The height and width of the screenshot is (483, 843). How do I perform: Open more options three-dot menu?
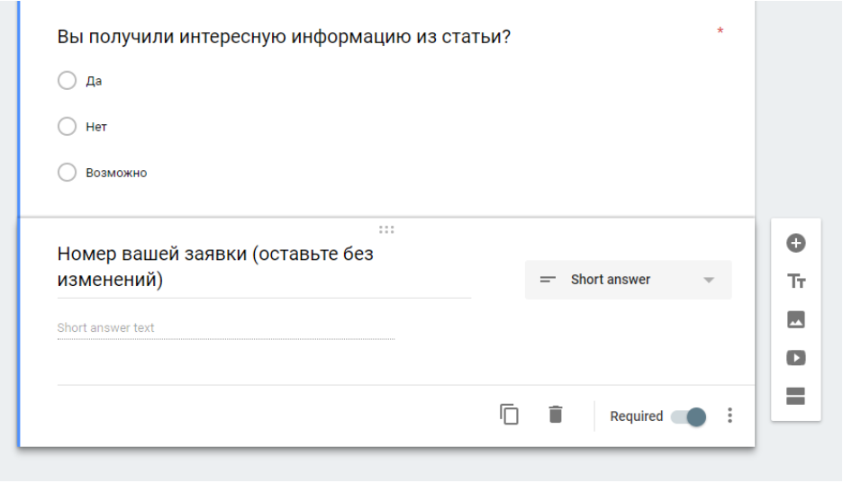(x=730, y=416)
